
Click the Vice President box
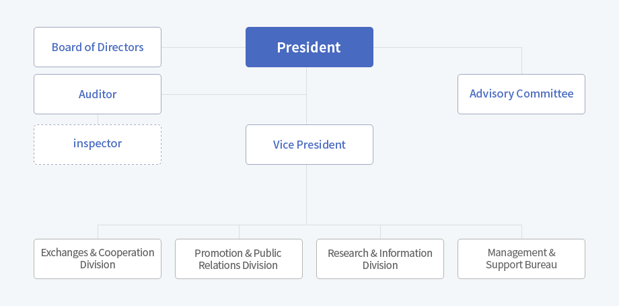[x=309, y=145]
